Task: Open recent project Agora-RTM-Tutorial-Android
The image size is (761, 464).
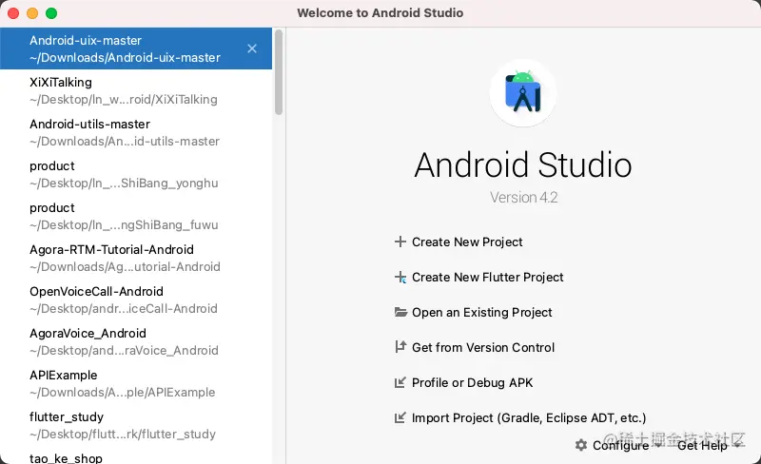Action: click(x=136, y=258)
